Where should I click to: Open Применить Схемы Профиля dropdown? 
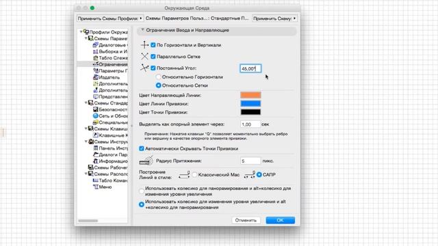click(x=110, y=18)
